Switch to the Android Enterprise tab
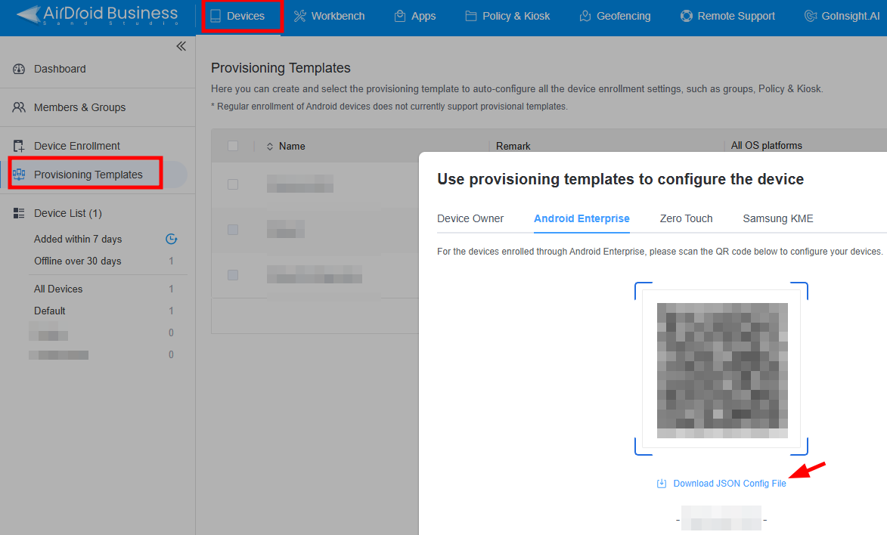The image size is (887, 535). click(x=582, y=218)
